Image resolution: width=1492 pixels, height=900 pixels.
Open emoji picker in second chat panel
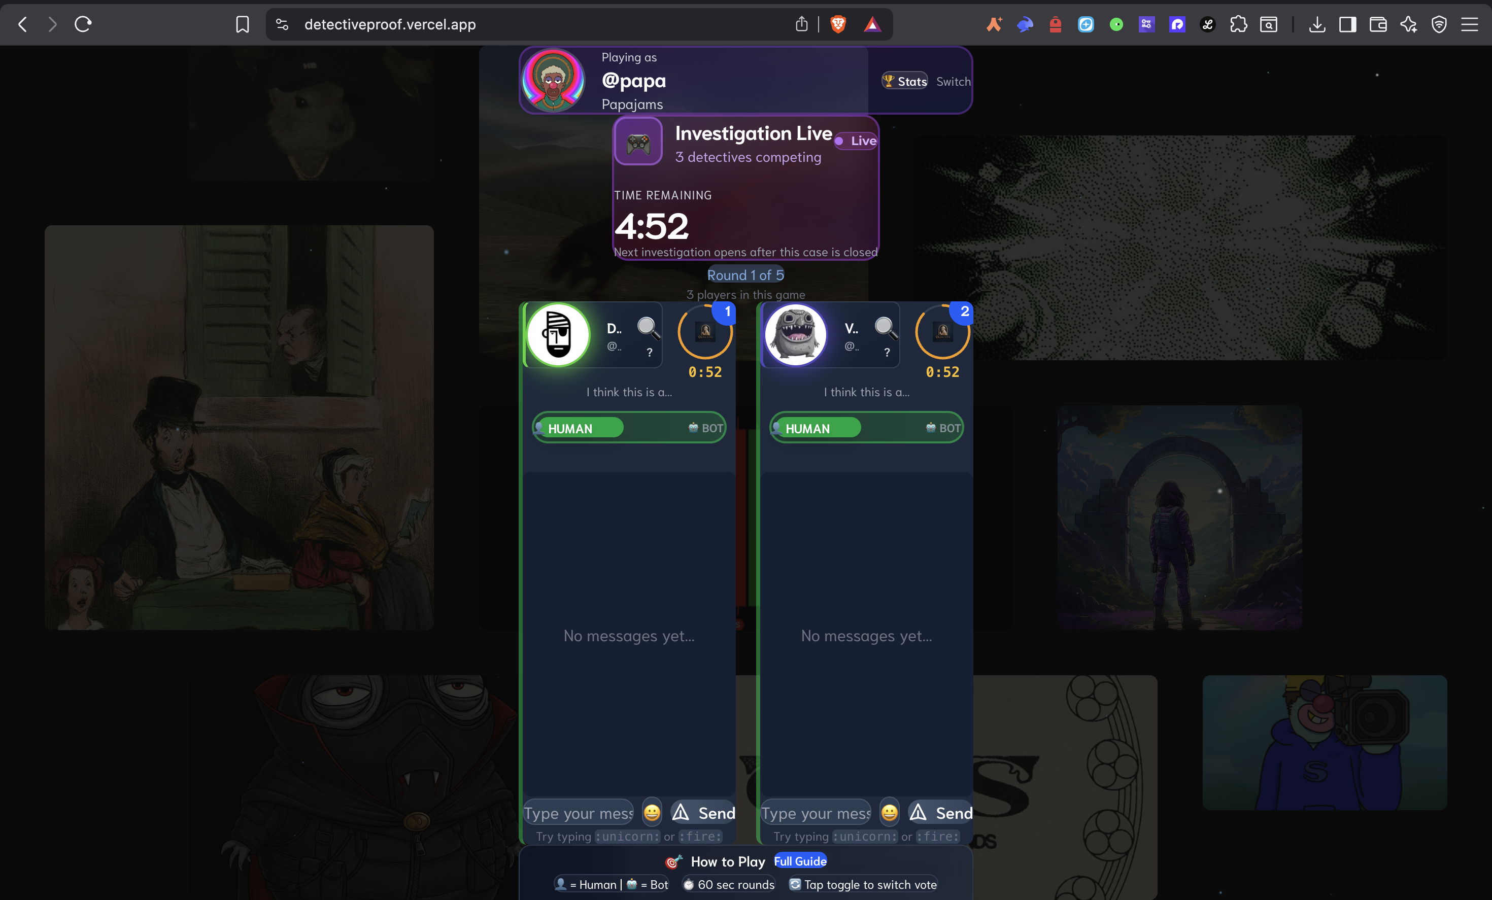tap(889, 812)
